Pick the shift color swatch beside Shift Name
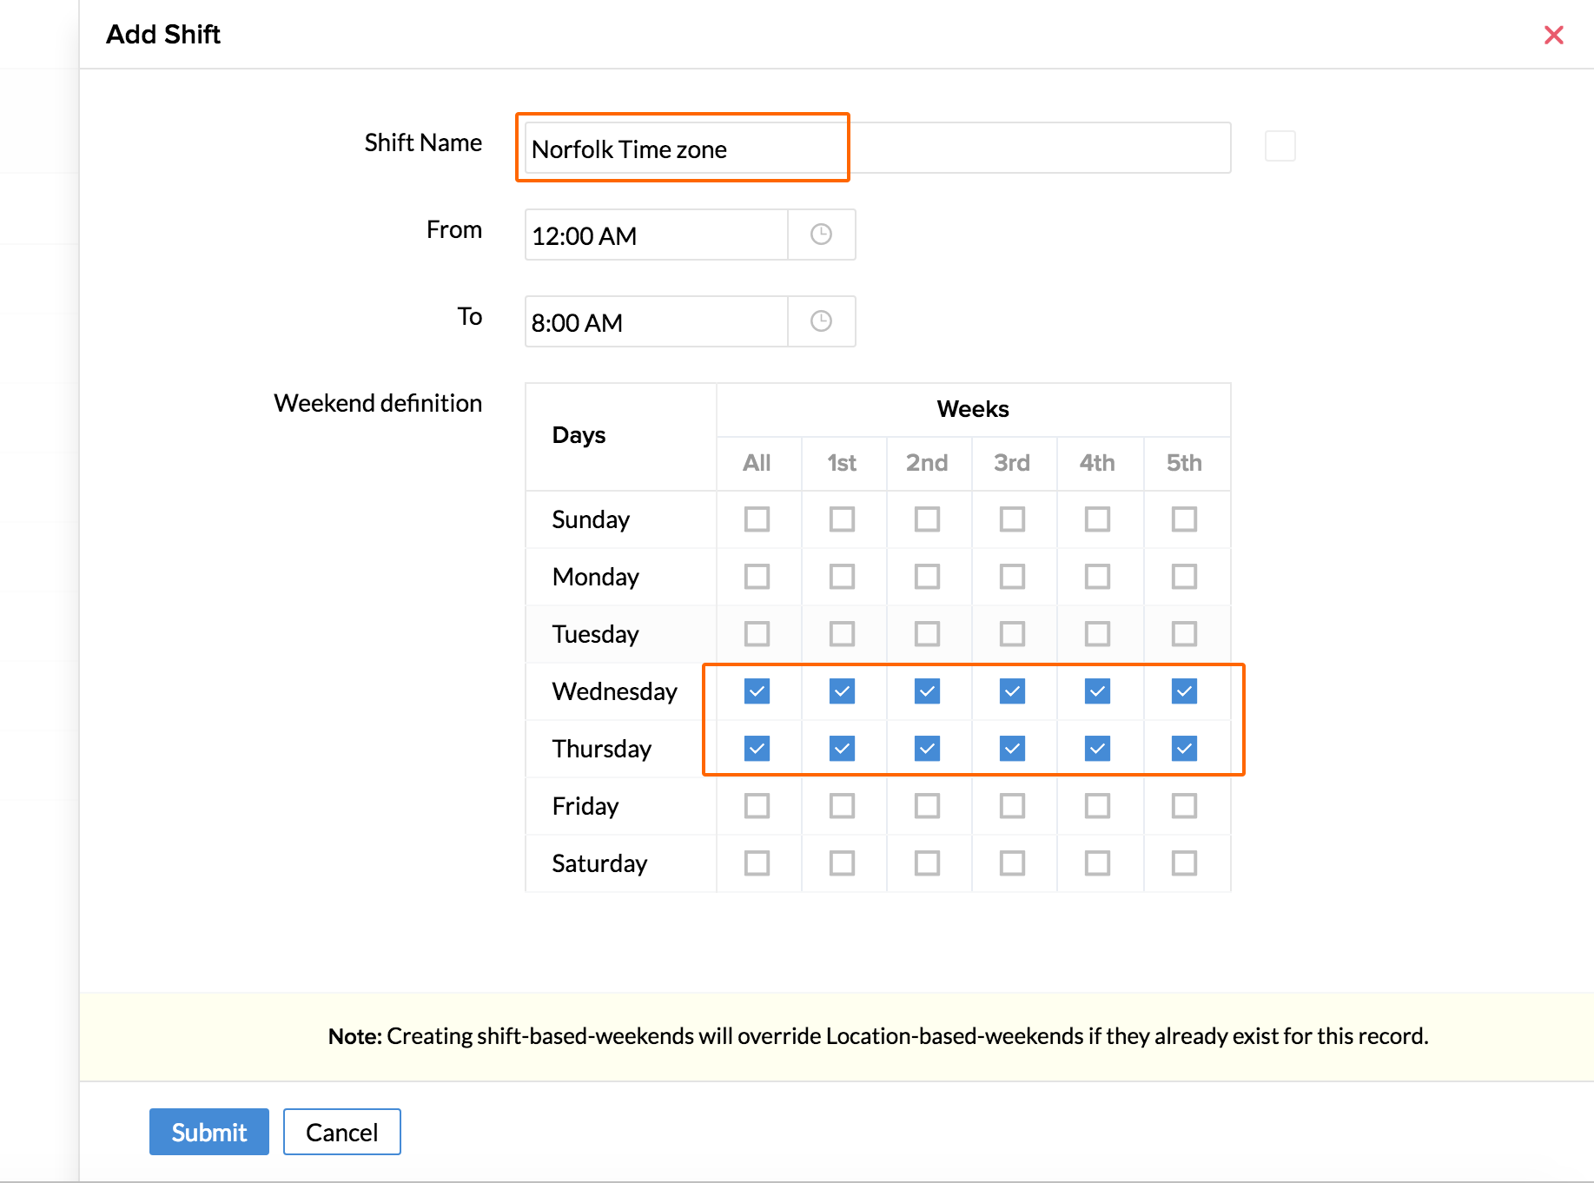Screen dimensions: 1594x1183 [1280, 146]
